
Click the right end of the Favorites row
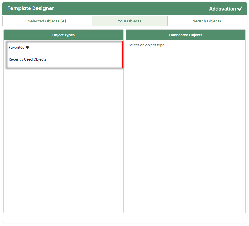pos(114,48)
